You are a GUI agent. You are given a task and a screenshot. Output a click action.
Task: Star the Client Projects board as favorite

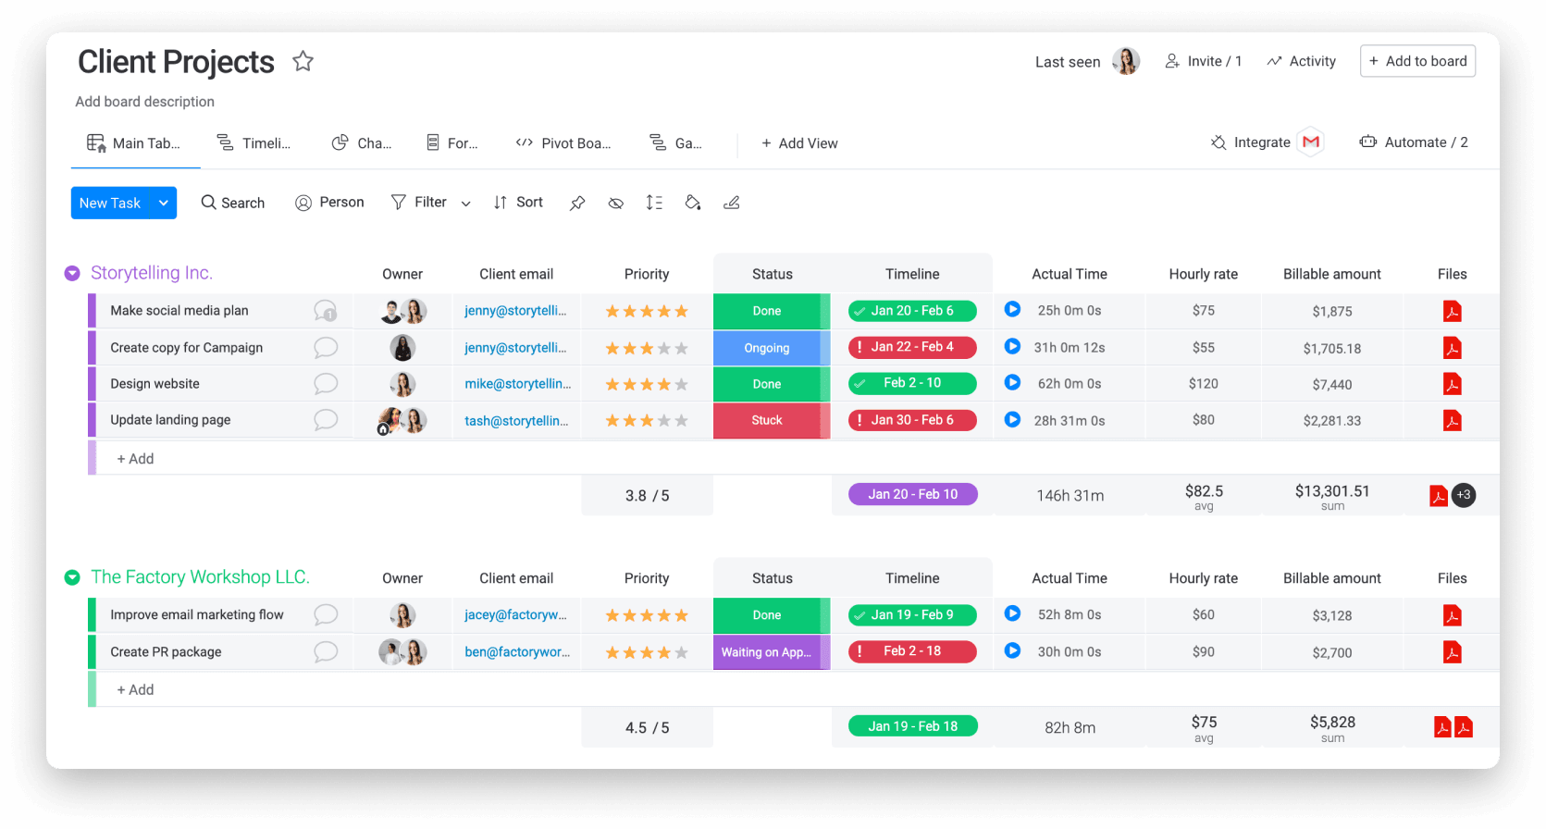tap(303, 62)
